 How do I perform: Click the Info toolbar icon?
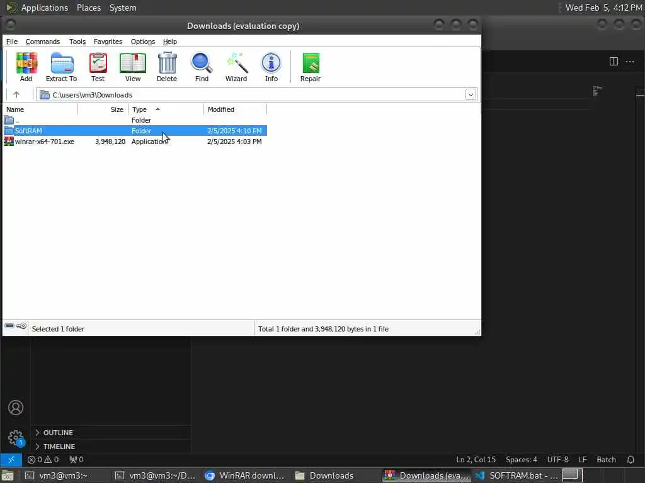coord(271,67)
